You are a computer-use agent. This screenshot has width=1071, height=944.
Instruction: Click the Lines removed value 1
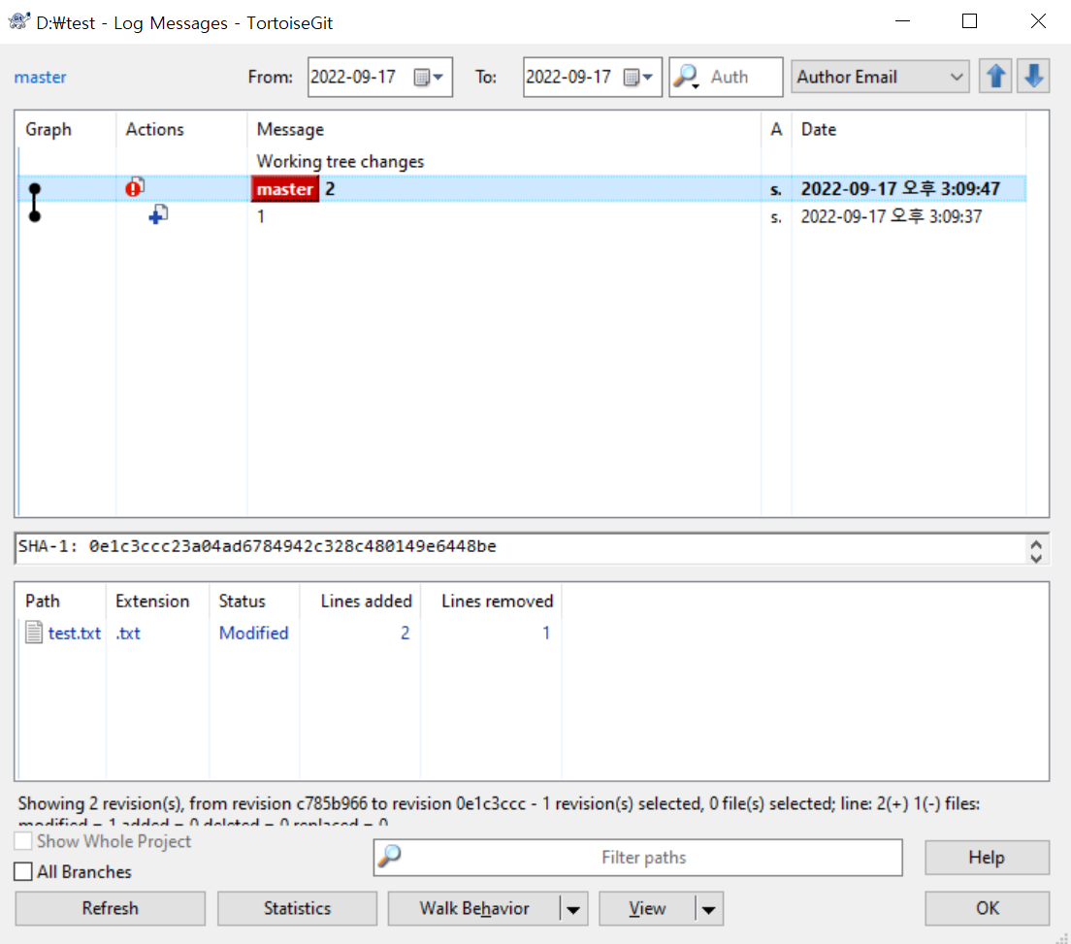point(546,634)
